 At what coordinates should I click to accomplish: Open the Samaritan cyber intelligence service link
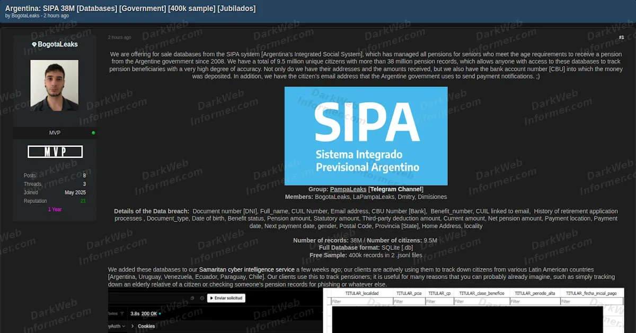pyautogui.click(x=247, y=270)
